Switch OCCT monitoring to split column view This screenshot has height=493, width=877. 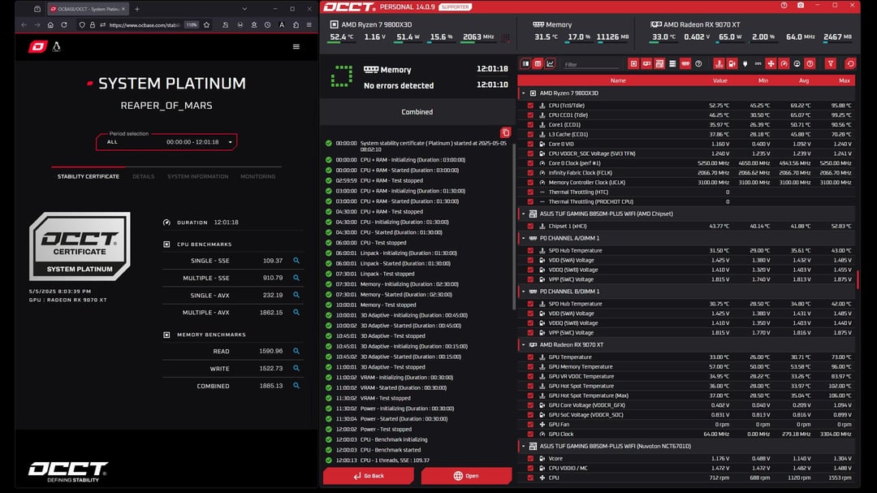pos(525,64)
